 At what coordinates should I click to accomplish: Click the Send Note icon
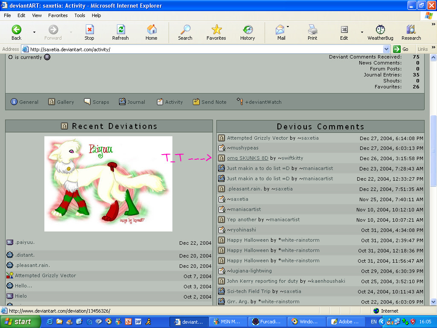pos(196,102)
